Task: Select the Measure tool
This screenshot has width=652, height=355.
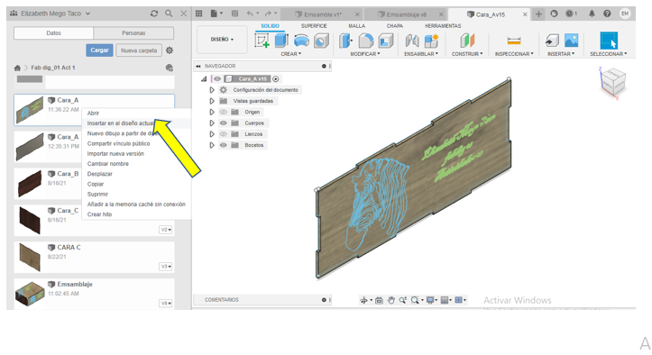Action: coord(514,41)
